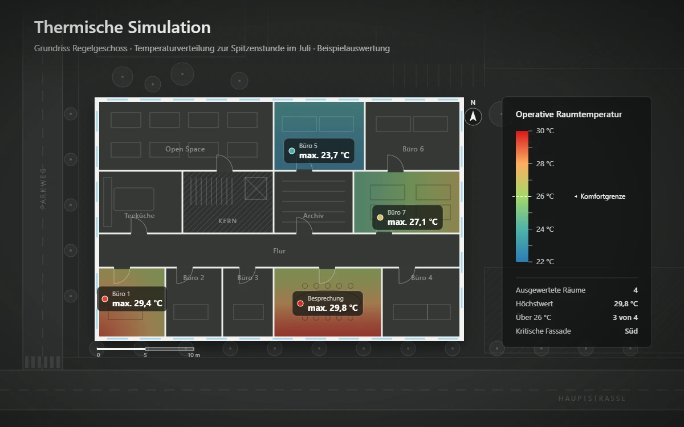Select the "Open Space" room label
The height and width of the screenshot is (427, 684).
coord(185,149)
